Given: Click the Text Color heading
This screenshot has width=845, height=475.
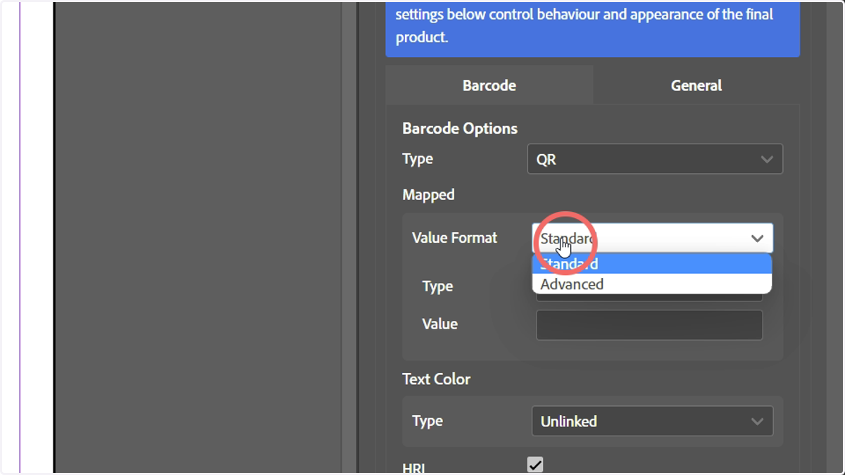Looking at the screenshot, I should (x=436, y=379).
